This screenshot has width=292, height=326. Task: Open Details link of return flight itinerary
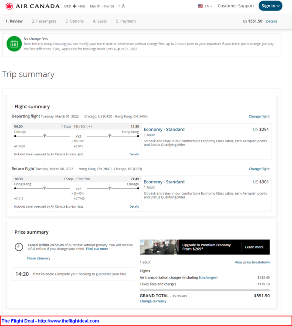(134, 206)
